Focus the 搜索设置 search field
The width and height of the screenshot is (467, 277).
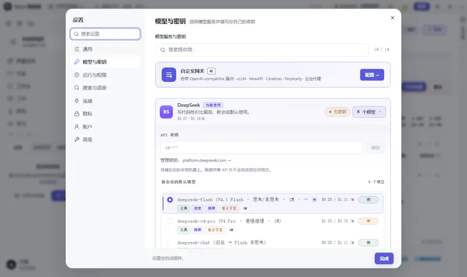106,34
